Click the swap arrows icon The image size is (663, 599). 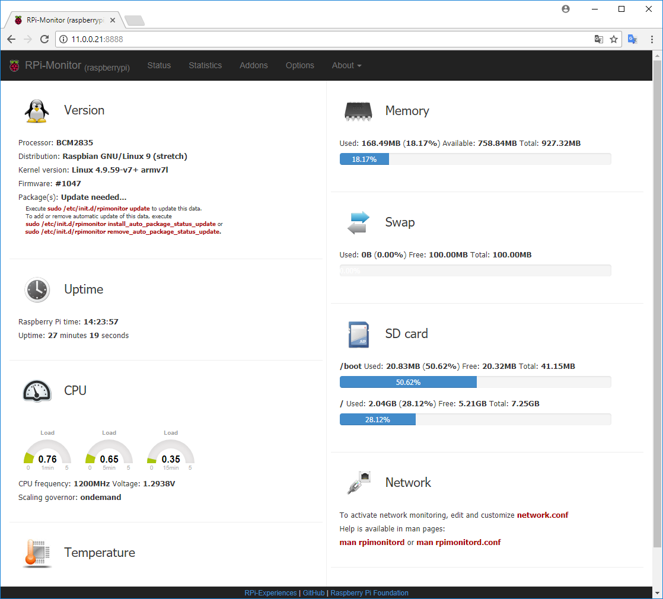pyautogui.click(x=358, y=223)
